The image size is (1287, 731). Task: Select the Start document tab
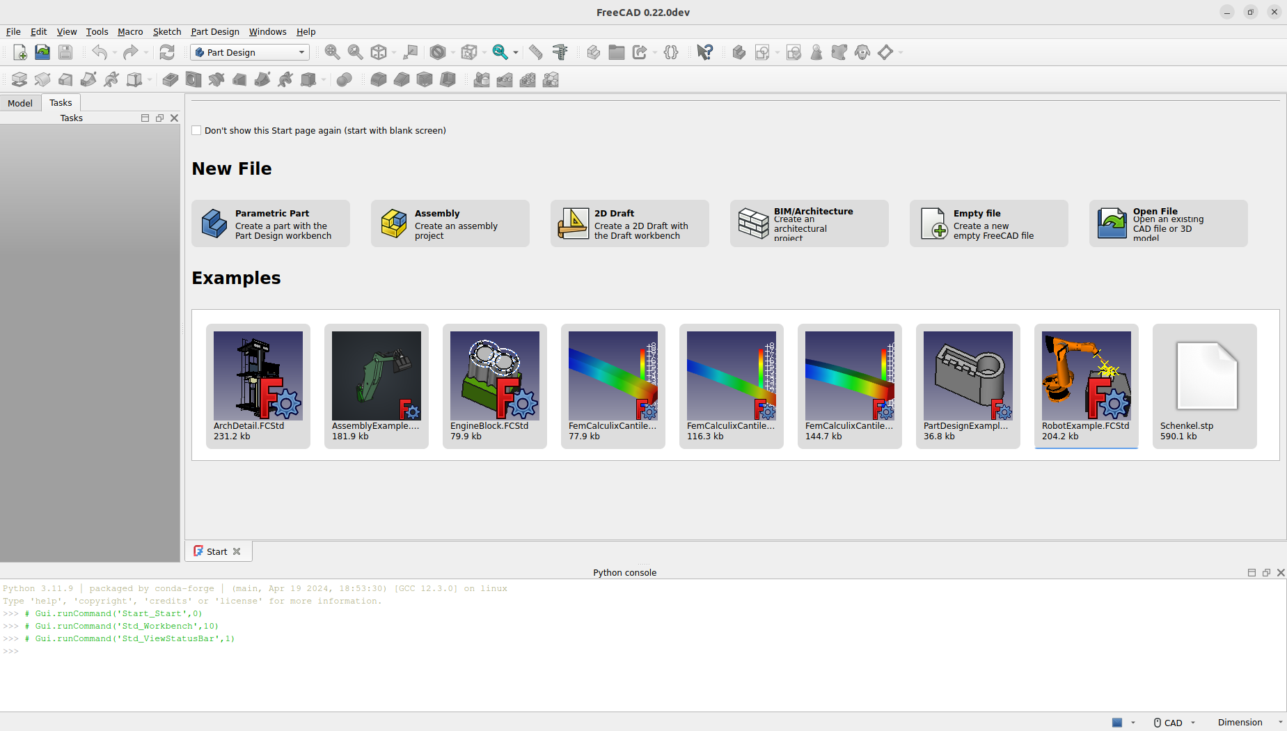click(x=216, y=551)
